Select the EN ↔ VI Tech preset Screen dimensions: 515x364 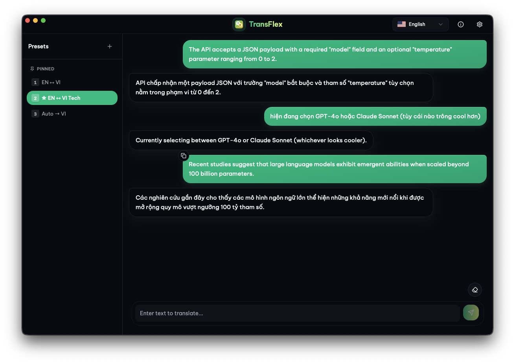tap(72, 98)
